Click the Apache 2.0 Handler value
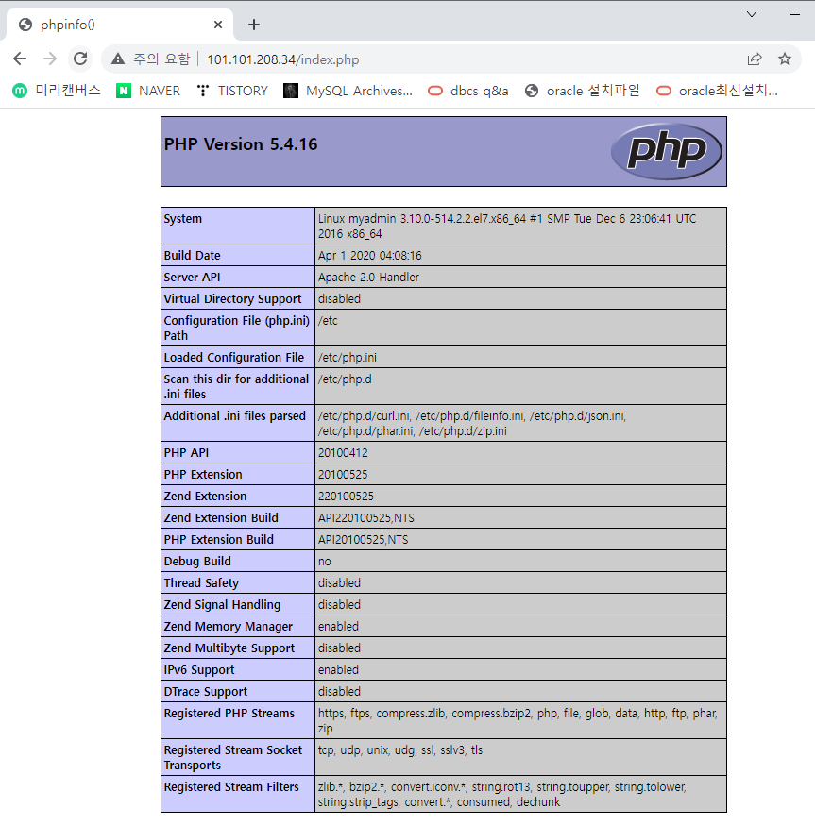Screen dimensions: 815x825 (x=368, y=278)
